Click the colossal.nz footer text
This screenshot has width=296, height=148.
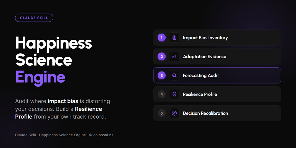click(103, 135)
